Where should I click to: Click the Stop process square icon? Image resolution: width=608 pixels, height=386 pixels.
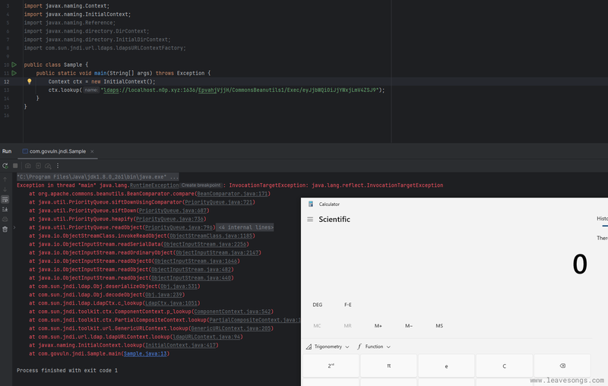click(x=15, y=165)
